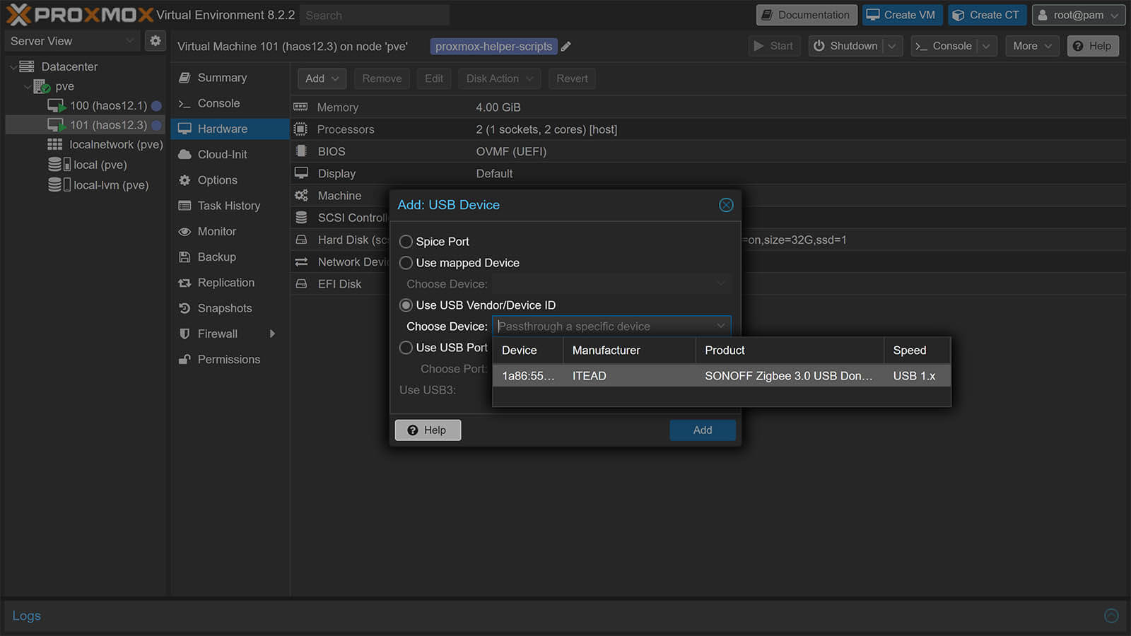Select the Spice Port radio button

(406, 241)
